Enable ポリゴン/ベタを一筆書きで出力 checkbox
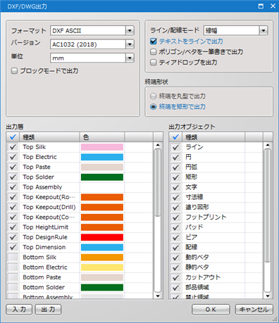The image size is (279, 323). point(153,52)
